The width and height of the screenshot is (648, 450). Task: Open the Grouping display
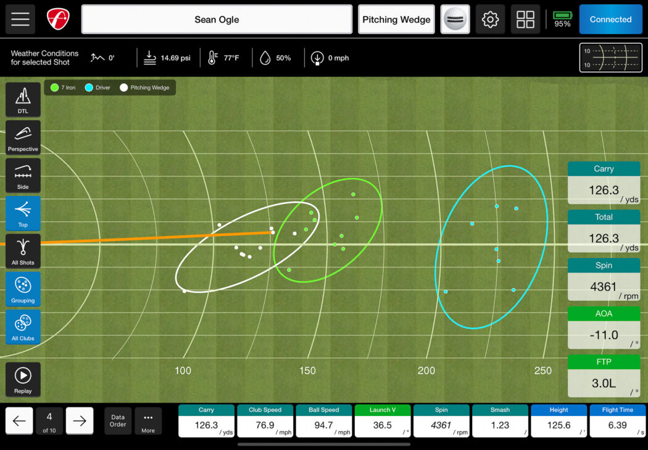pyautogui.click(x=23, y=289)
